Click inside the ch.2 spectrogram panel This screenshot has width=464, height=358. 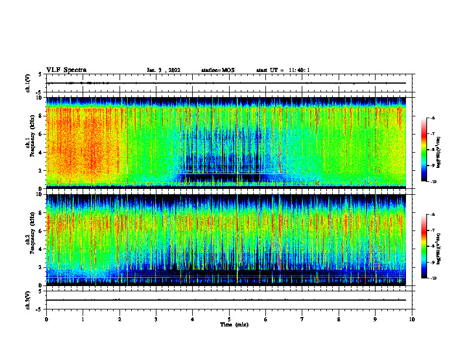click(x=226, y=240)
